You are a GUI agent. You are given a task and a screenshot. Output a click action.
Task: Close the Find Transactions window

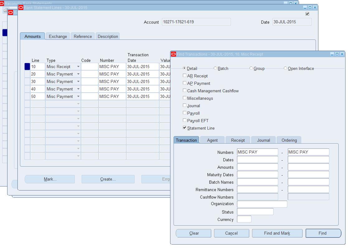tap(342, 54)
